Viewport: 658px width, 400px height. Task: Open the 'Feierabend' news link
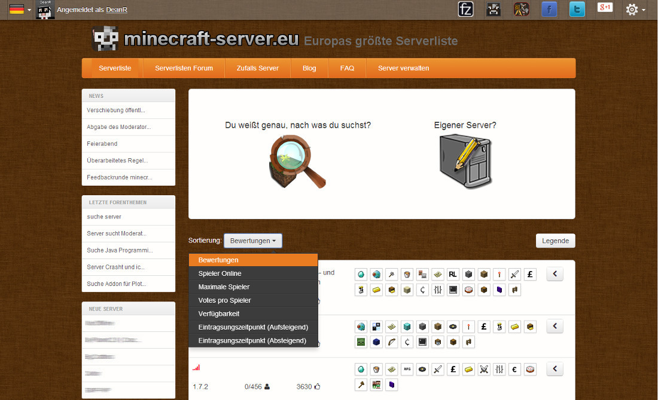102,144
